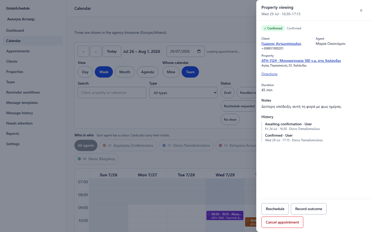Click agency name Ακίνητα Αττικής

(x=21, y=19)
